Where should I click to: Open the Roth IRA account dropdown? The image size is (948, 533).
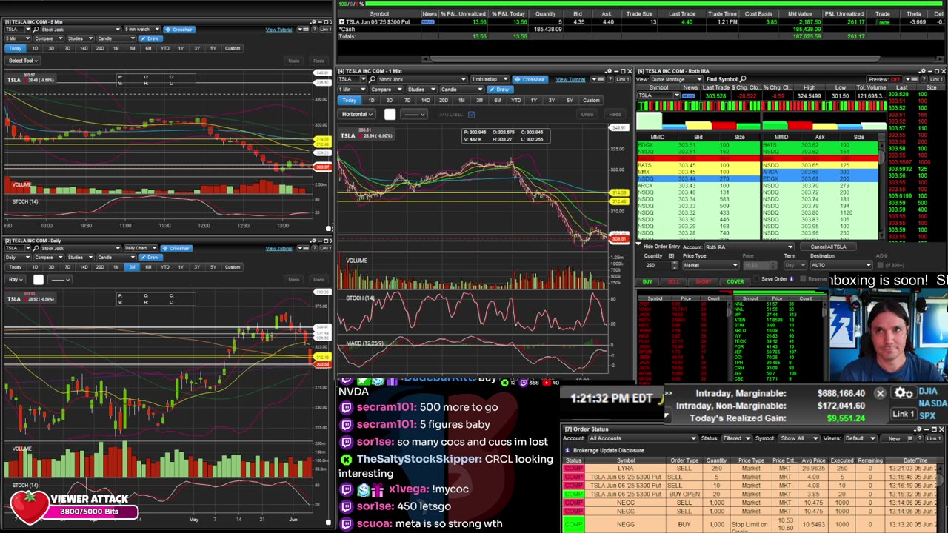(748, 247)
